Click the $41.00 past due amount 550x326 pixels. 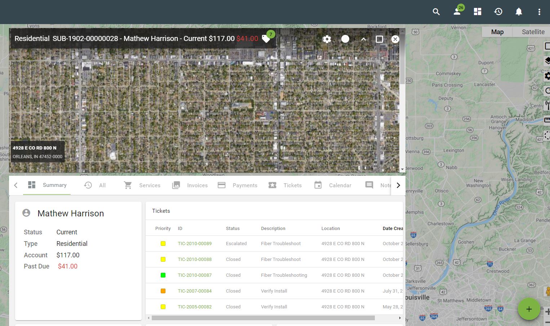click(68, 266)
